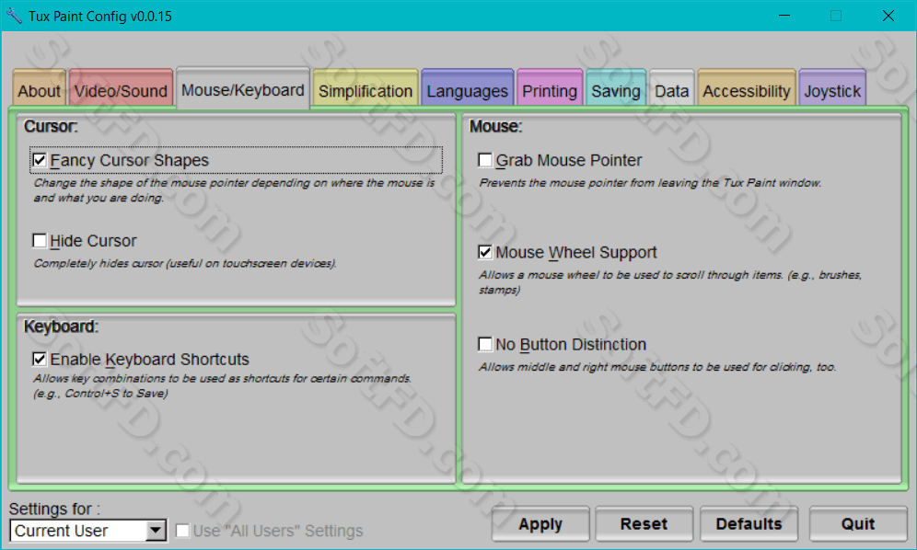Select the Mouse/Keyboard tab
The width and height of the screenshot is (917, 550).
[x=243, y=88]
